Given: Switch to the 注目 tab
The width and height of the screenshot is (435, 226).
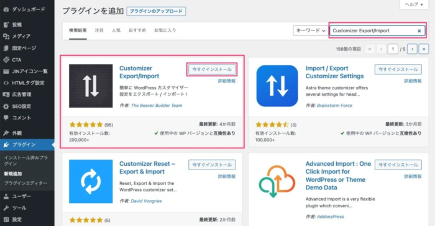Looking at the screenshot, I should pyautogui.click(x=99, y=30).
